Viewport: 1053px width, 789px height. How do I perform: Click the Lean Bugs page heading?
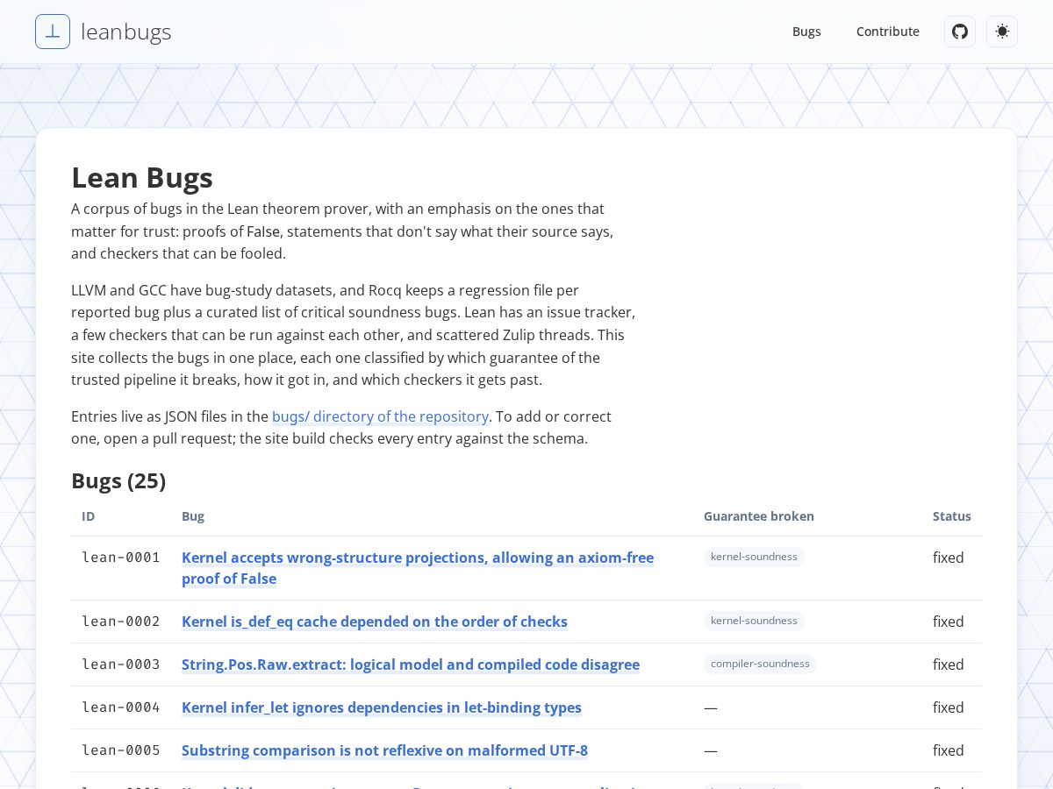coord(142,178)
